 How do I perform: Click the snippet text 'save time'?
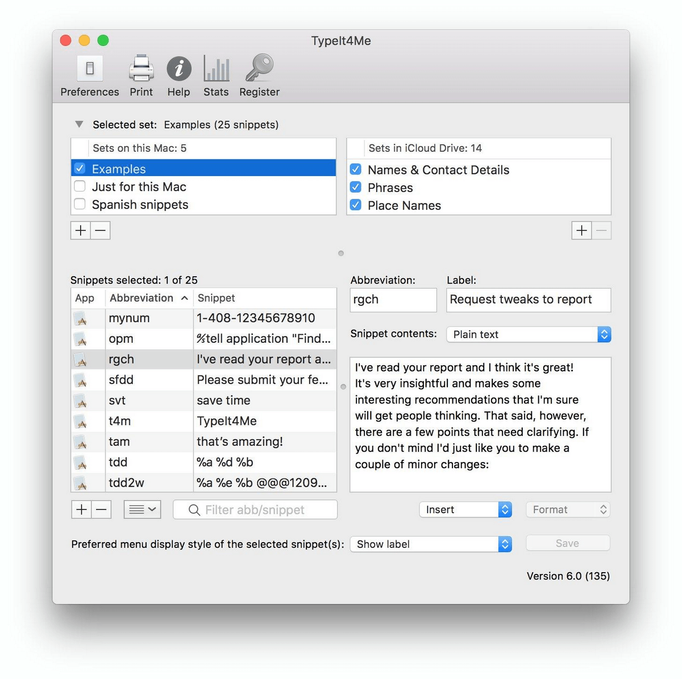click(x=223, y=401)
